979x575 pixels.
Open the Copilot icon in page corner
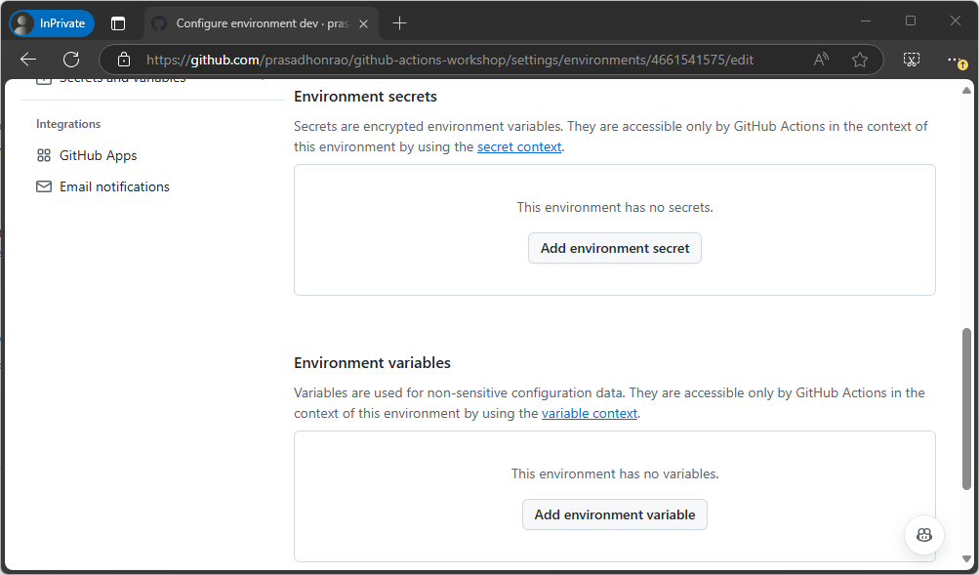[x=922, y=534]
